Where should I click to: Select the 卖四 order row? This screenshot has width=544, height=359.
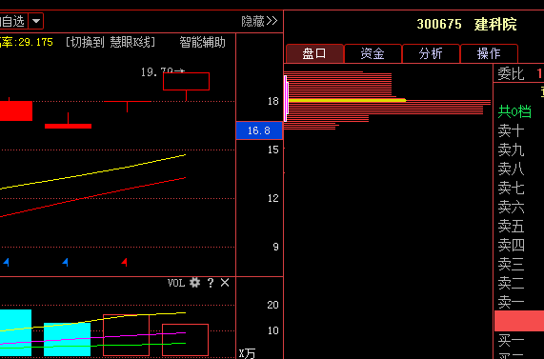coord(519,246)
